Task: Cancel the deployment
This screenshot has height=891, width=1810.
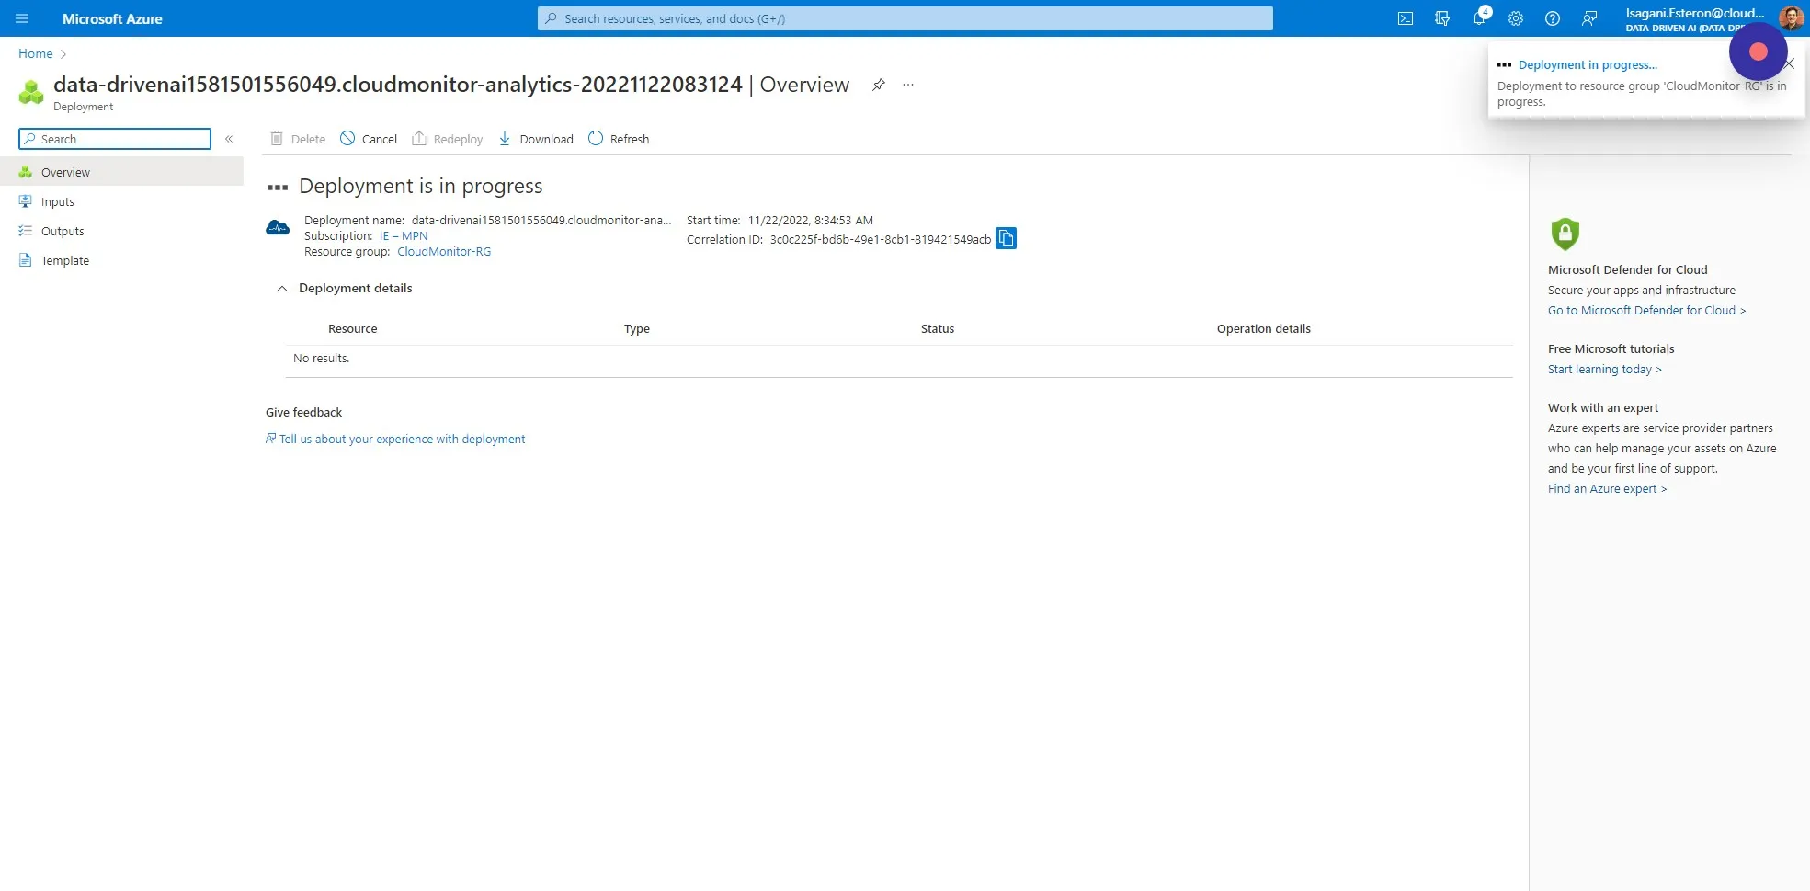Action: [x=369, y=139]
